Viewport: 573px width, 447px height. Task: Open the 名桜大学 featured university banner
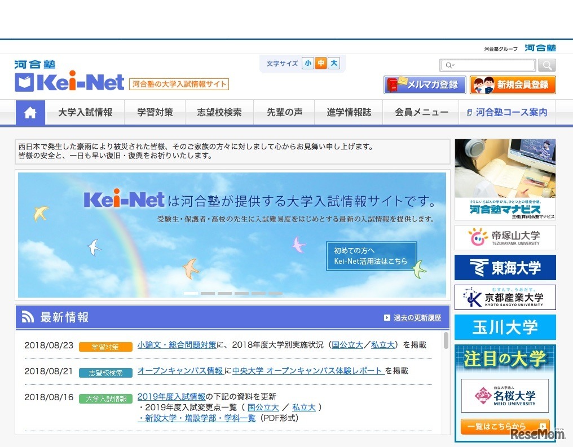point(505,396)
